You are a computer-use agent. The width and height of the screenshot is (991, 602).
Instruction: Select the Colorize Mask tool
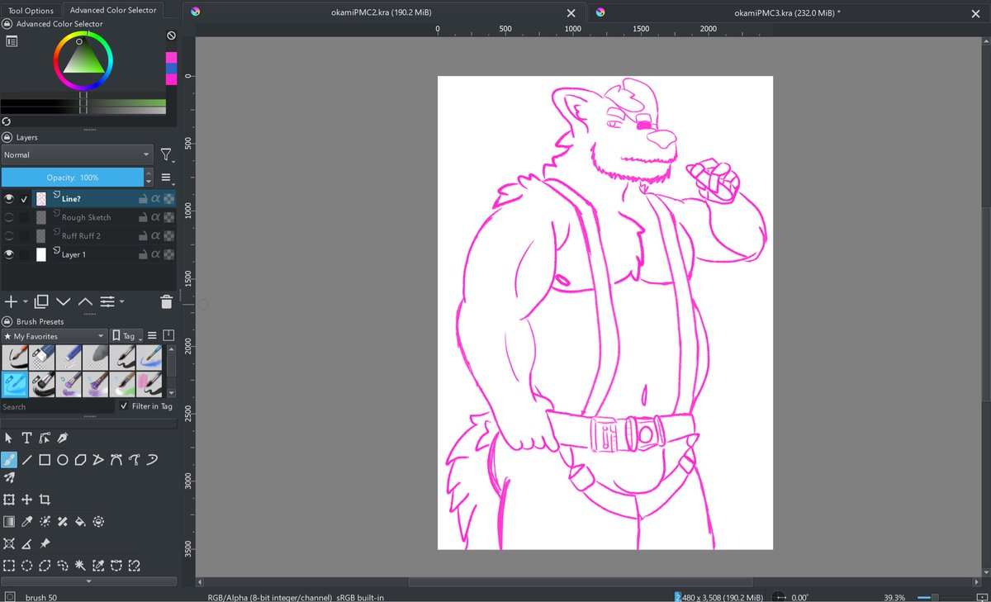[45, 521]
